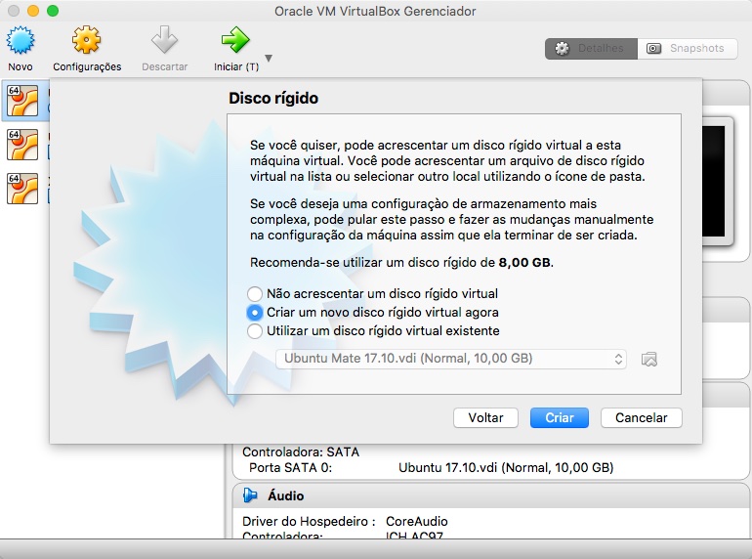The width and height of the screenshot is (752, 559).
Task: Choose 'Criar um novo disco rígido virtual agora'
Action: click(255, 313)
